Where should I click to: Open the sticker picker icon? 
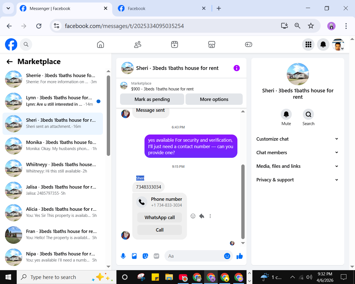(145, 256)
